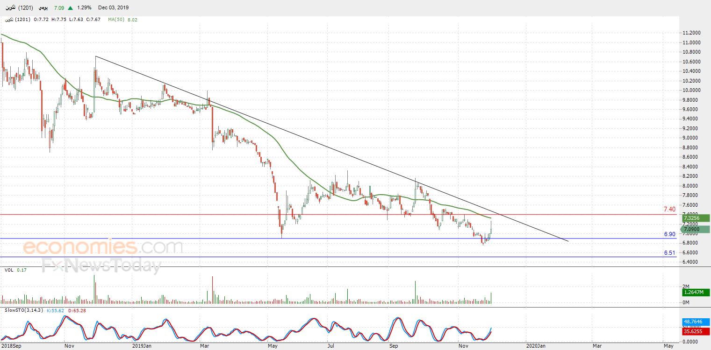Click the 1.2647M volume tag
Screen dimensions: 711x350
point(695,293)
